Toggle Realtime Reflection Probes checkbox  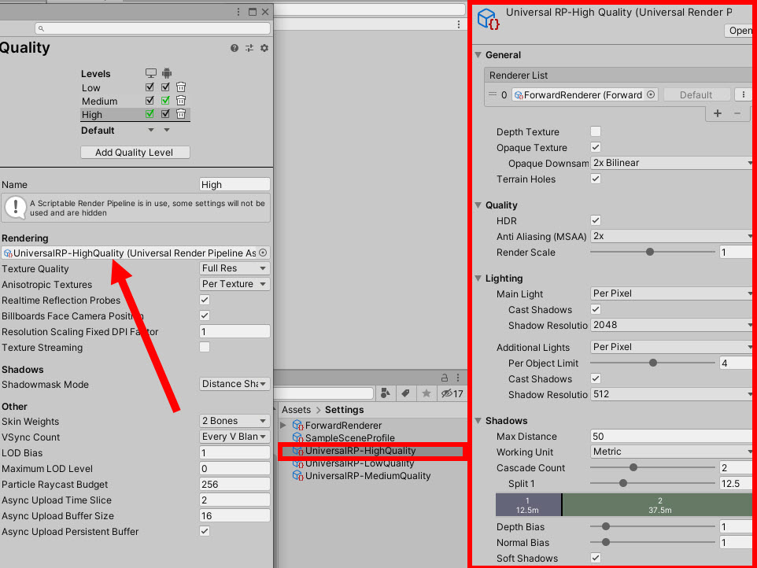[205, 300]
